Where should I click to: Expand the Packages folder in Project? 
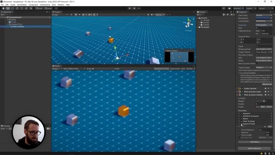(198, 27)
